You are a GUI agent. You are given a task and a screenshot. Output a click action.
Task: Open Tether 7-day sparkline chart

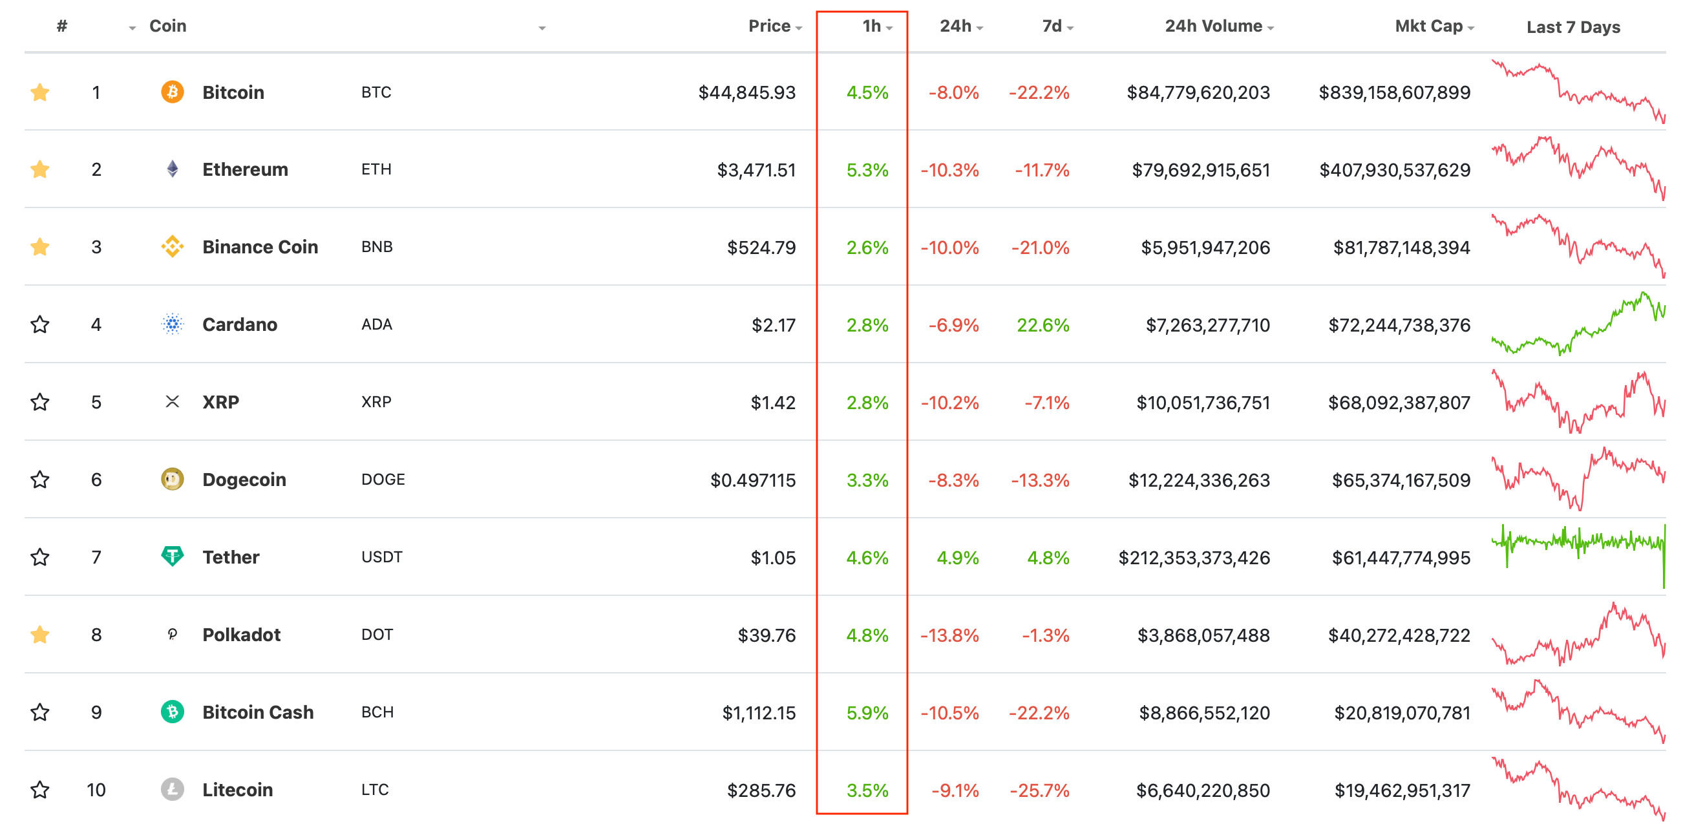[x=1578, y=556]
